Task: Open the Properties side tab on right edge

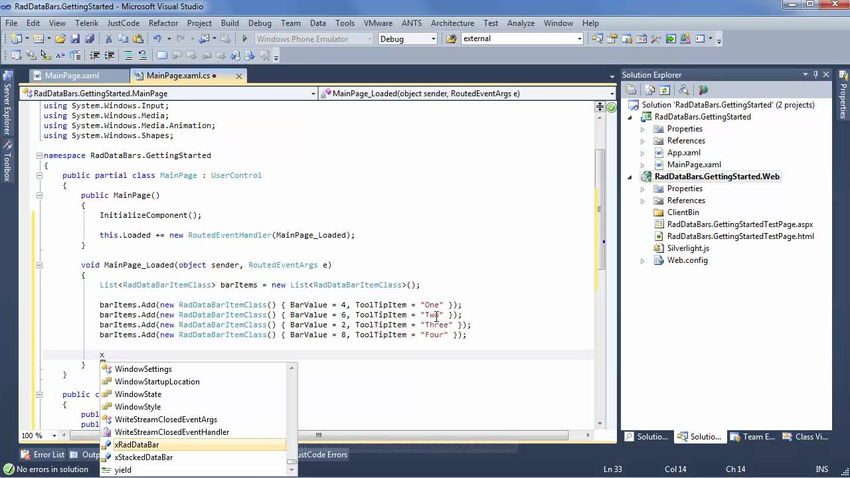Action: click(x=843, y=96)
